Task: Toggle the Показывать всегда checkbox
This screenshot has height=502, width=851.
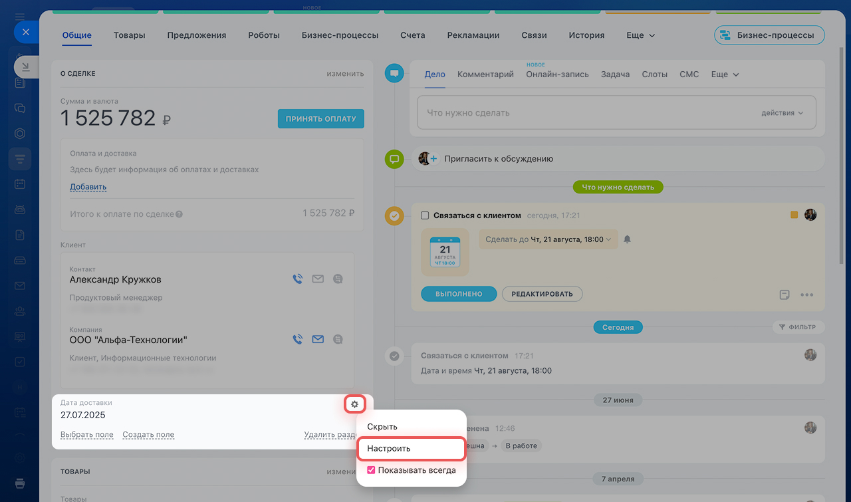Action: click(372, 470)
